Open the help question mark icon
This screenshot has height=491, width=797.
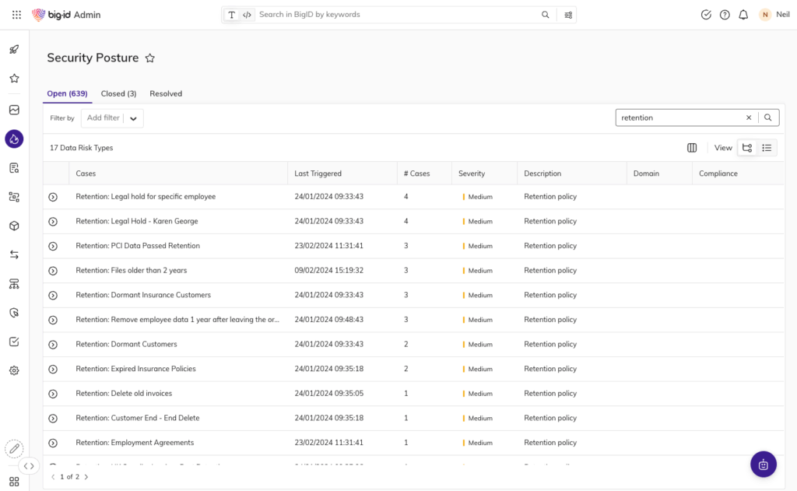point(725,15)
